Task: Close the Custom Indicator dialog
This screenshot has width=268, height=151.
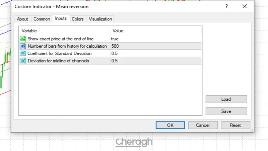Action: (x=245, y=6)
